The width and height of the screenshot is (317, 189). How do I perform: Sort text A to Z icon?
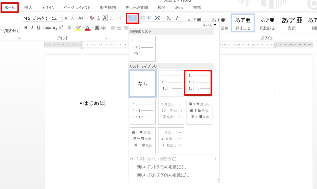click(x=169, y=18)
